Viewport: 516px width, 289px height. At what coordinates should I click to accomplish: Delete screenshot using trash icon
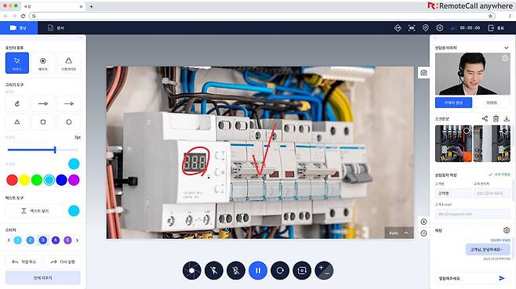(x=496, y=119)
